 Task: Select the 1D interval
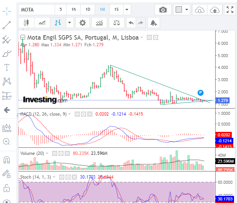click(x=88, y=10)
